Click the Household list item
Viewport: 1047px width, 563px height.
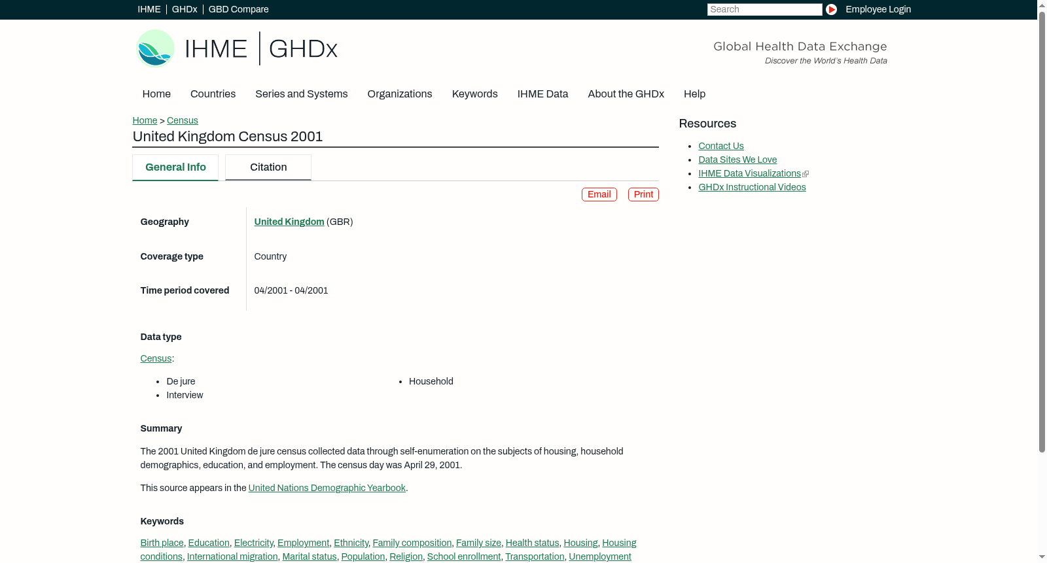pos(431,381)
